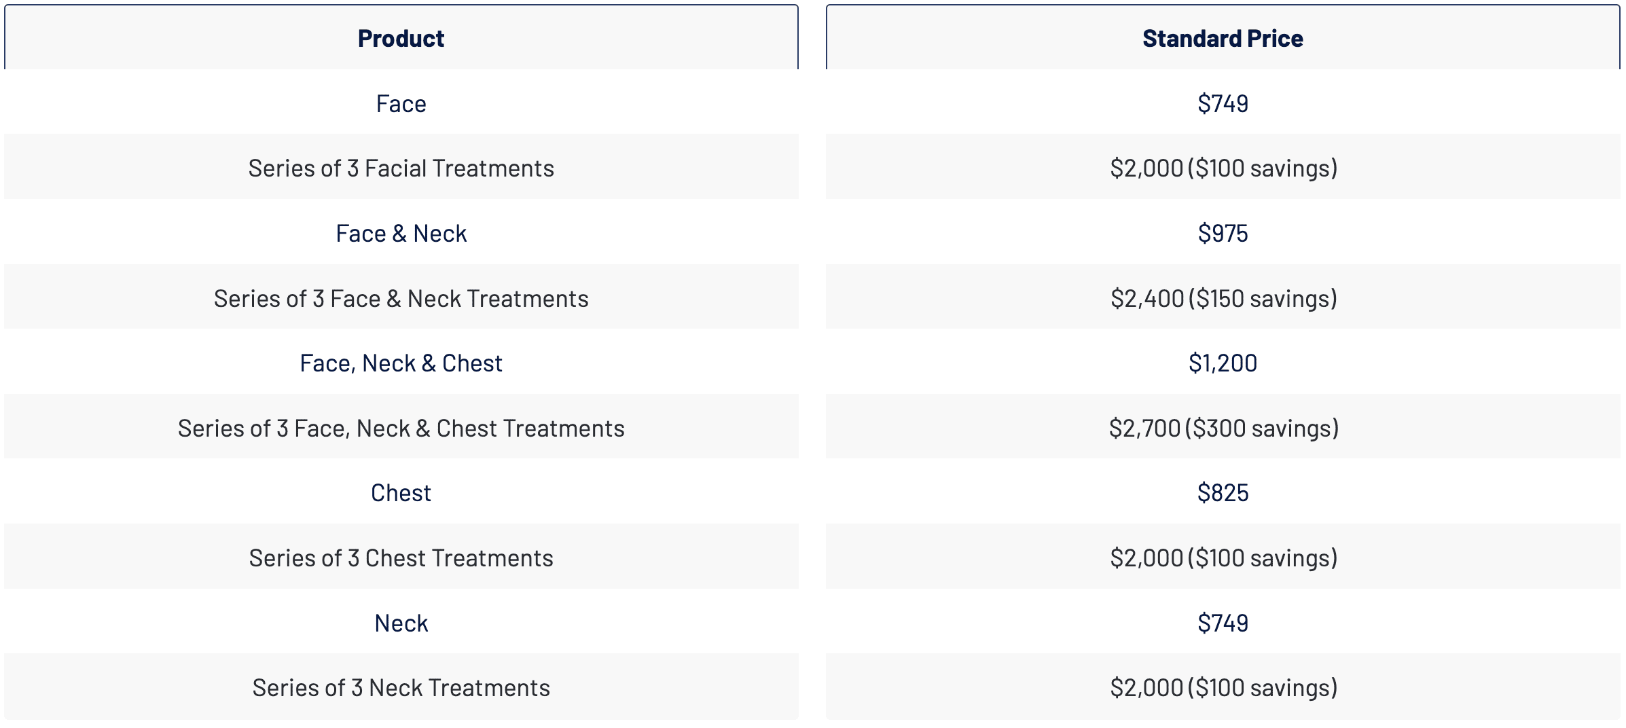Click the Series of 3 Neck price cell

click(1223, 687)
